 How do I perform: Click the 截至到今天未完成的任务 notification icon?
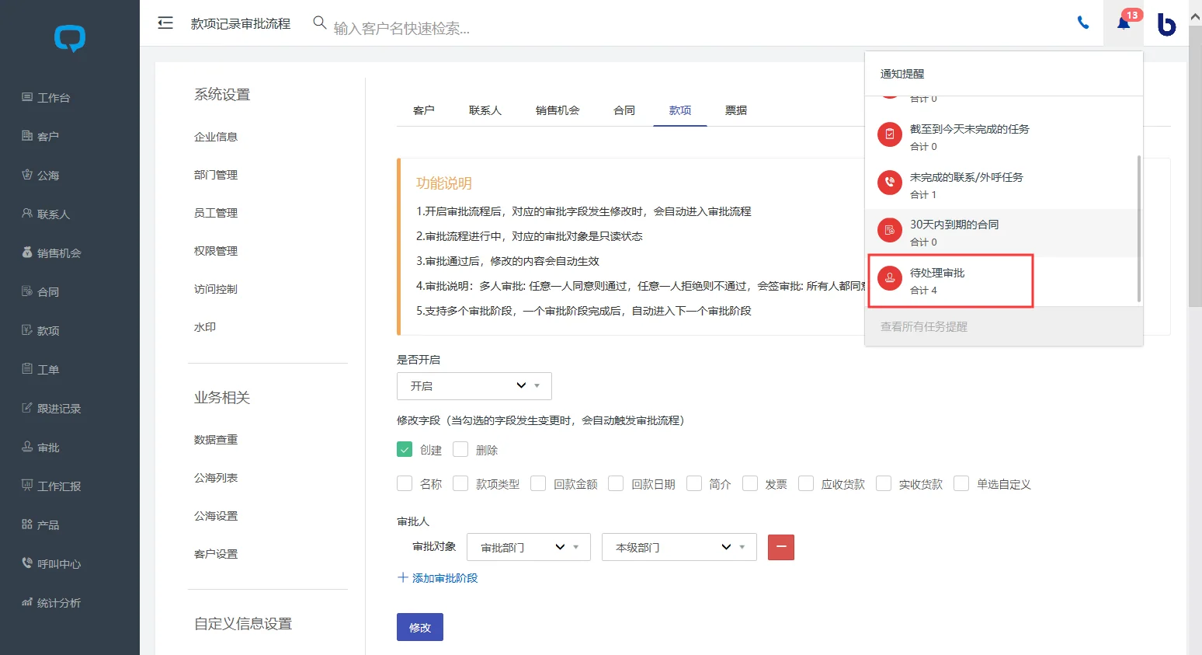click(x=890, y=134)
